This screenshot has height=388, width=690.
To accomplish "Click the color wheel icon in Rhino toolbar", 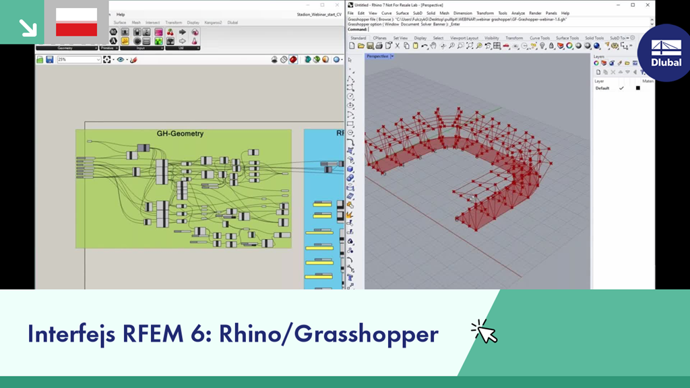I will point(569,46).
